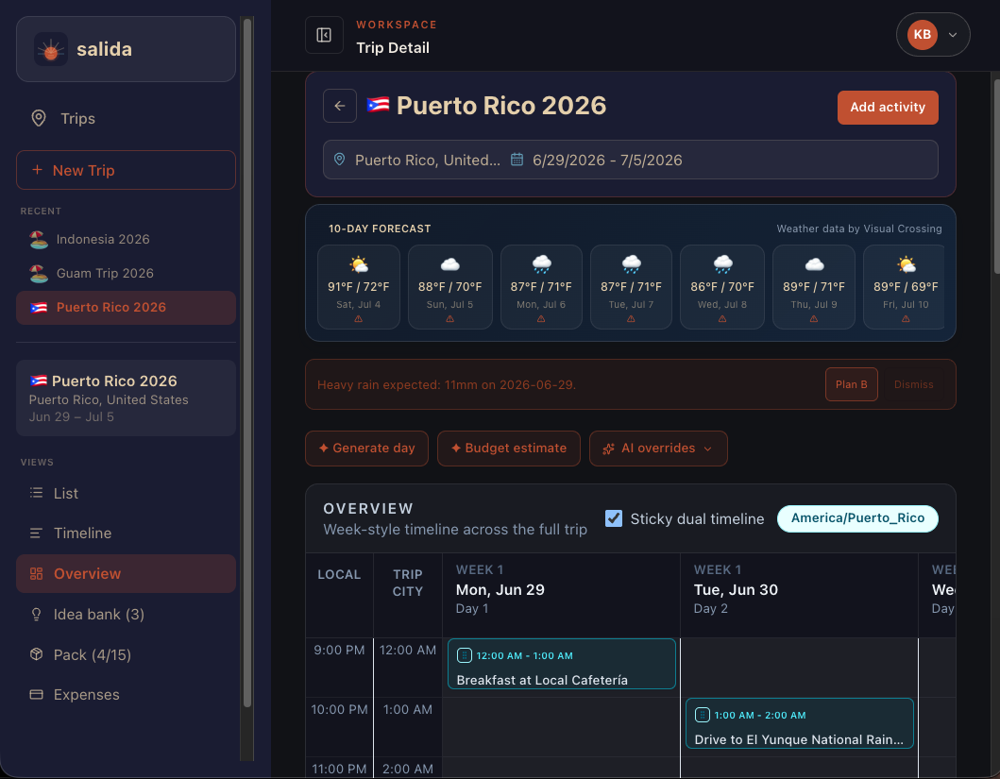The height and width of the screenshot is (779, 1000).
Task: Select the Overview view
Action: click(x=127, y=574)
